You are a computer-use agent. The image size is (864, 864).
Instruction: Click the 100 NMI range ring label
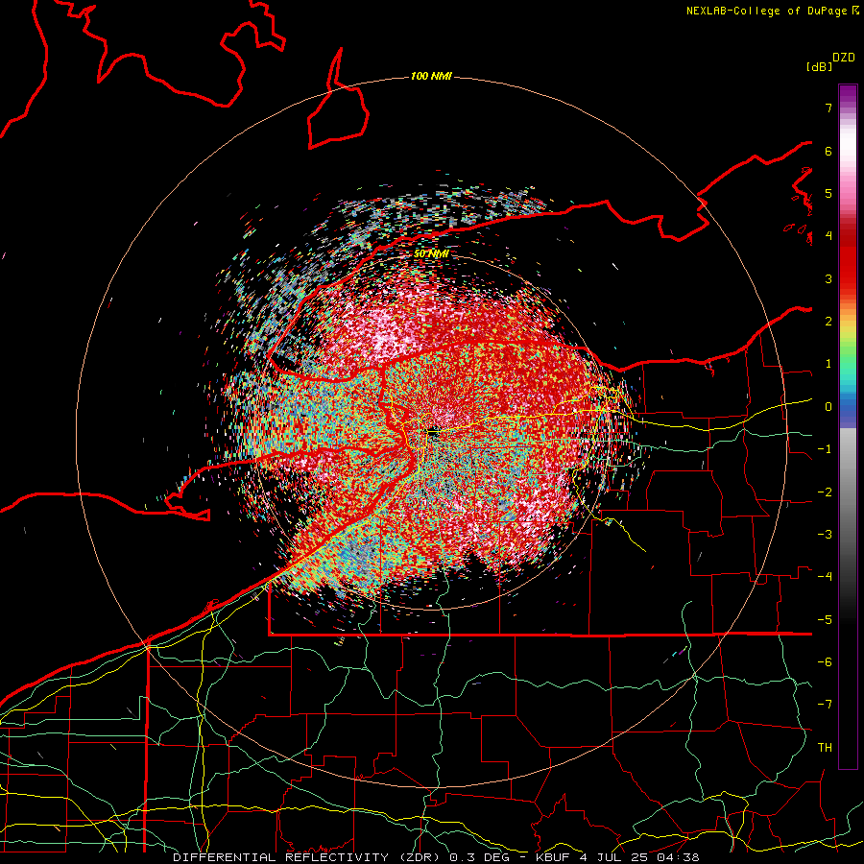click(x=431, y=76)
